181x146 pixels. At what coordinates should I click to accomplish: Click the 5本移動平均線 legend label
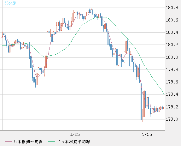28,142
